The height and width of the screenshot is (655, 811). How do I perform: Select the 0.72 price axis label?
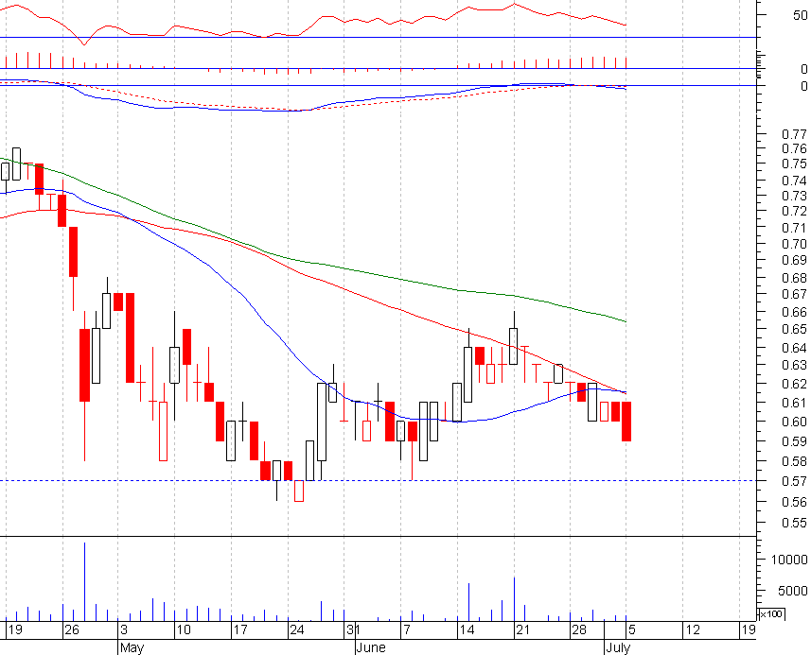tap(794, 211)
